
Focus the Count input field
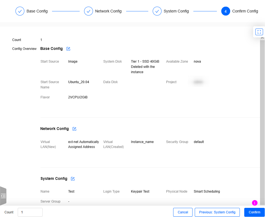point(30,212)
